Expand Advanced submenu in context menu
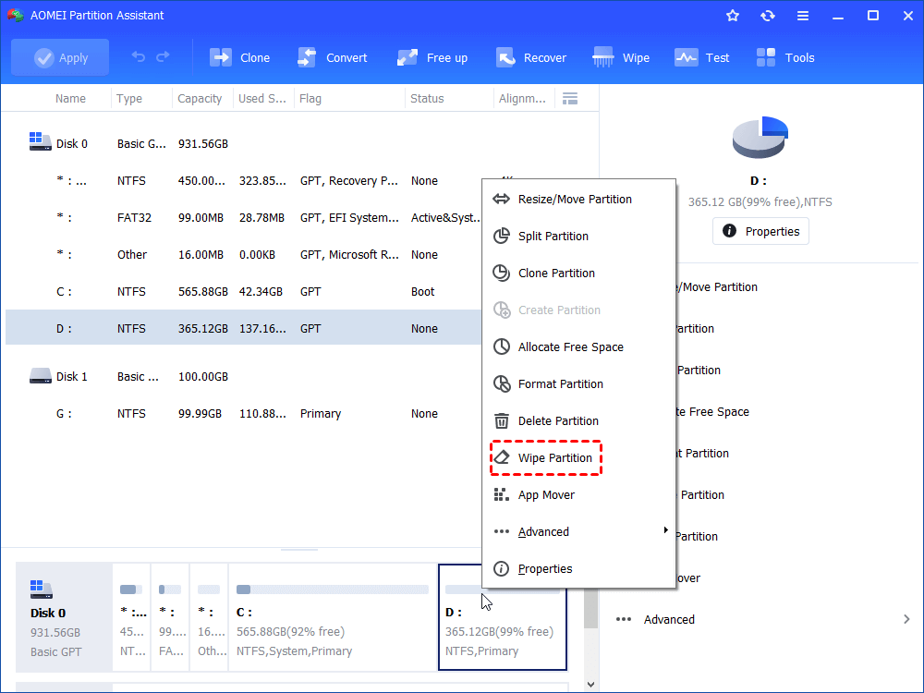Image resolution: width=924 pixels, height=693 pixels. coord(578,532)
